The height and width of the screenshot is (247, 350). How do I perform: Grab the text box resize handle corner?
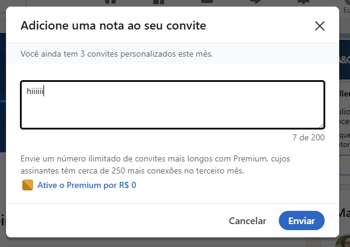[322, 126]
